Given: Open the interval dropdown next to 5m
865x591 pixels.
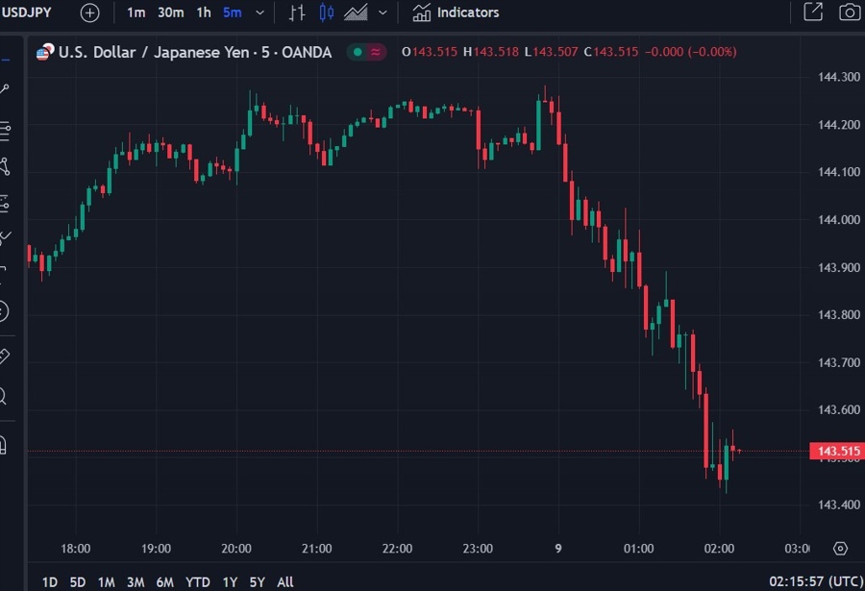Looking at the screenshot, I should [258, 12].
